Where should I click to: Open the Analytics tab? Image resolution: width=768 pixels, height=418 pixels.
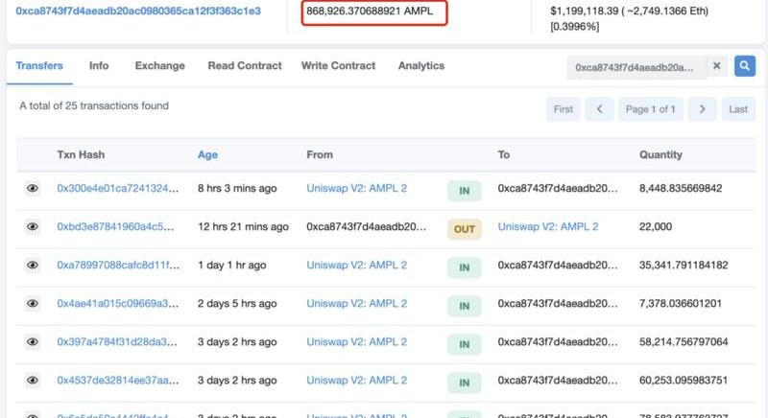pos(421,66)
